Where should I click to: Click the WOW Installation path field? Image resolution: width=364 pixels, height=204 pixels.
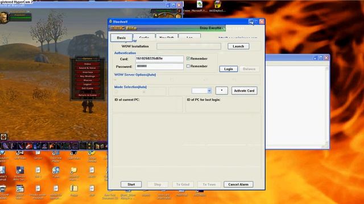click(189, 46)
